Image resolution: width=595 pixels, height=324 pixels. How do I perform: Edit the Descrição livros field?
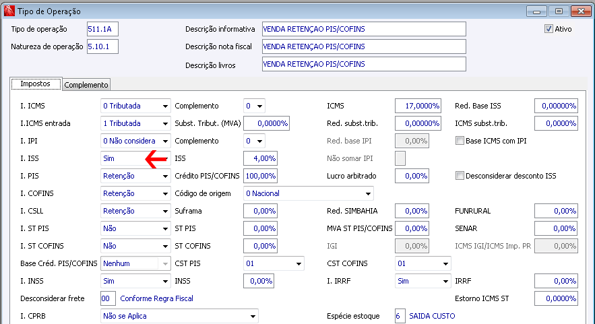tap(364, 64)
